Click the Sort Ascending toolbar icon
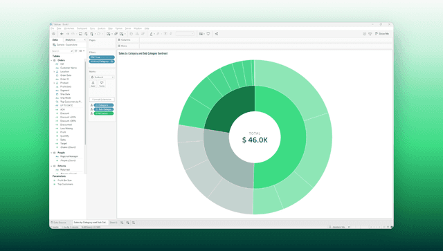 click(x=137, y=34)
